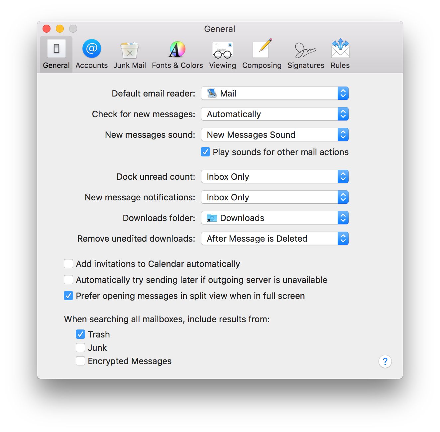Click the 'Check for new messages:' label
The height and width of the screenshot is (432, 440).
144,114
